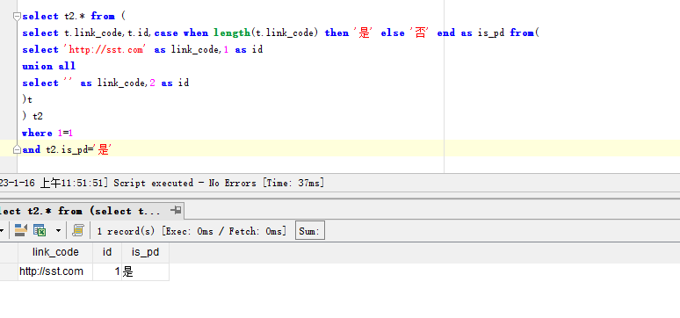The image size is (680, 318).
Task: Click the 'http://sst.com' string literal in editor
Action: point(105,50)
